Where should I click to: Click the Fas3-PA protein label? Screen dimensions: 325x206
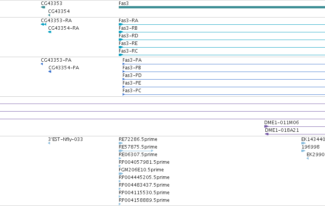click(x=132, y=60)
